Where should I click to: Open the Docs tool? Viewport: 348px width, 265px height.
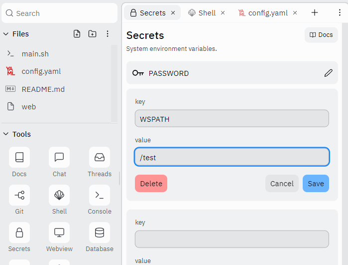point(19,157)
